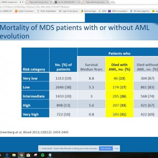Click Stop sharing in Screencastify bar
This screenshot has width=158, height=158.
[x=106, y=148]
